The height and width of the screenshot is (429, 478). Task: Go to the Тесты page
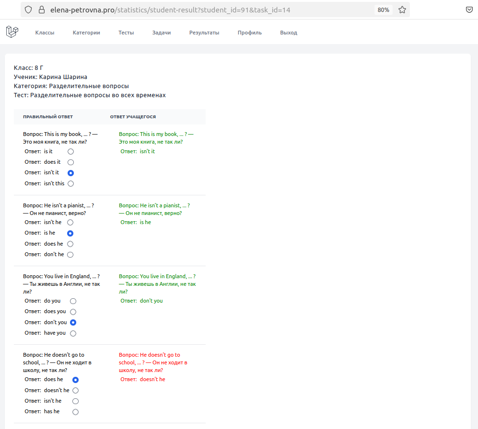pyautogui.click(x=126, y=33)
